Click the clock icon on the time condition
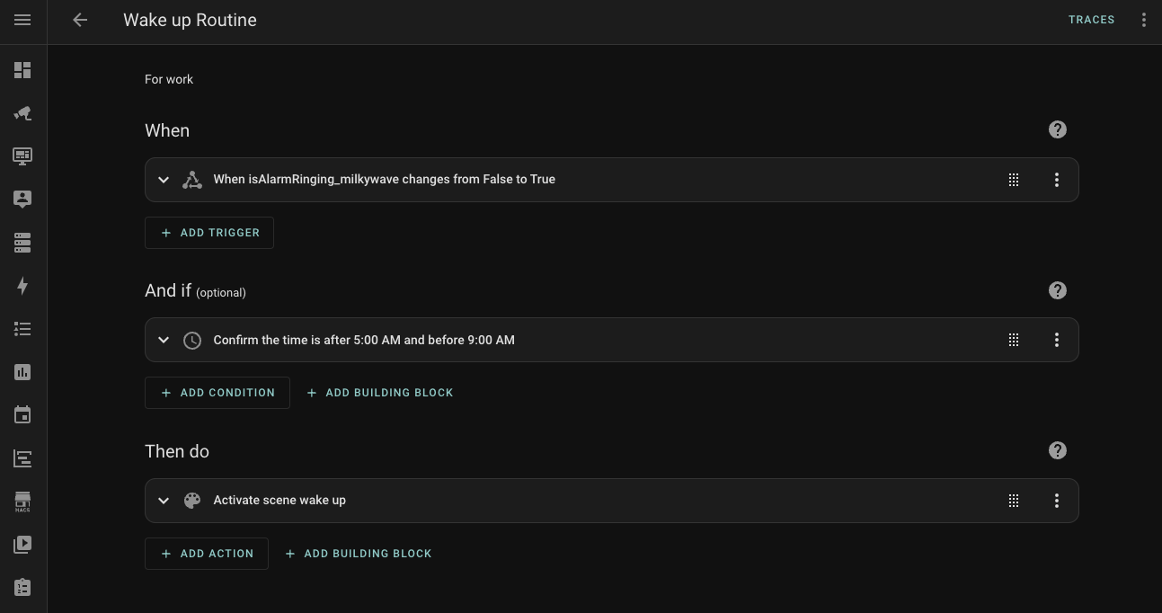 192,340
